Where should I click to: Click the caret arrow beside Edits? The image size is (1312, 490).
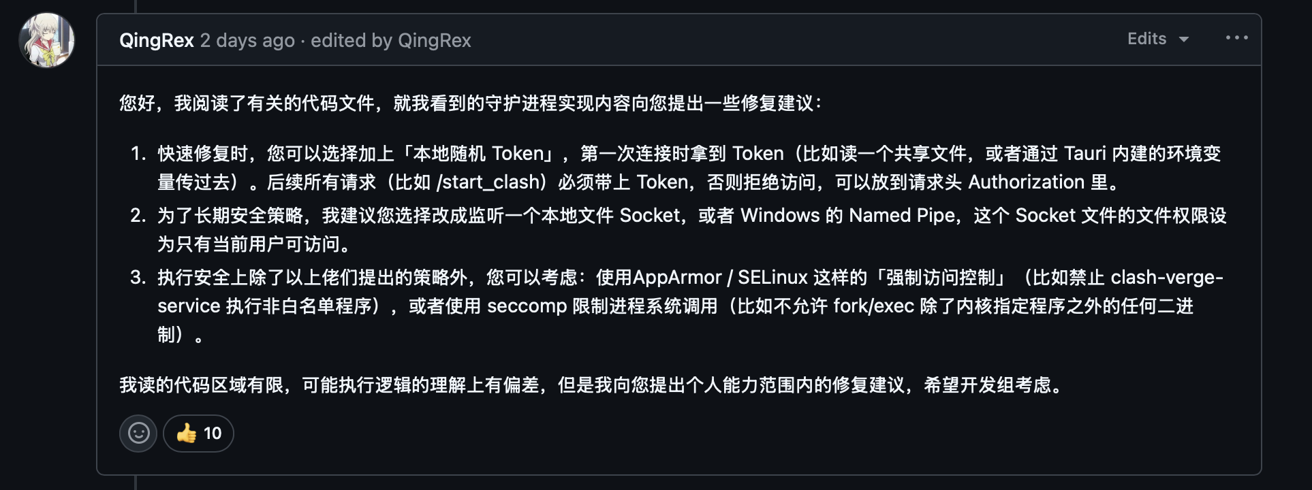coord(1184,39)
